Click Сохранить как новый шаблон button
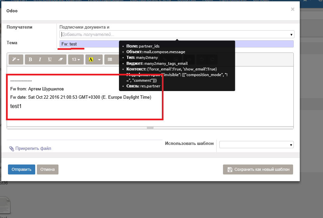The image size is (323, 218). pyautogui.click(x=258, y=169)
